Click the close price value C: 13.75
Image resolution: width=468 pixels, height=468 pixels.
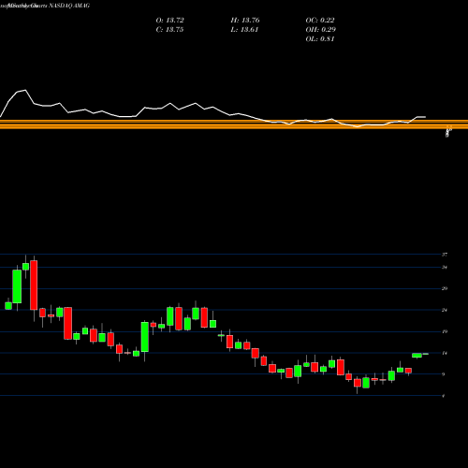pyautogui.click(x=169, y=30)
